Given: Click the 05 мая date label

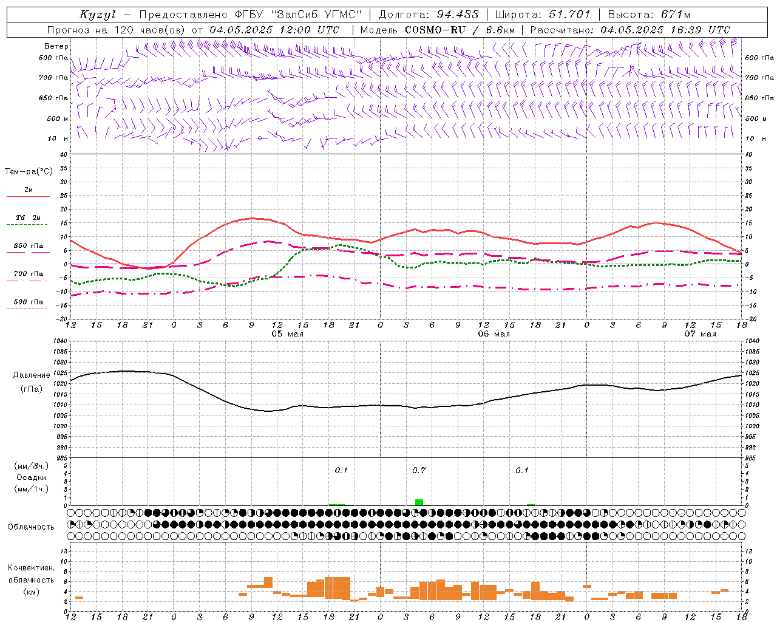Looking at the screenshot, I should pyautogui.click(x=287, y=334).
